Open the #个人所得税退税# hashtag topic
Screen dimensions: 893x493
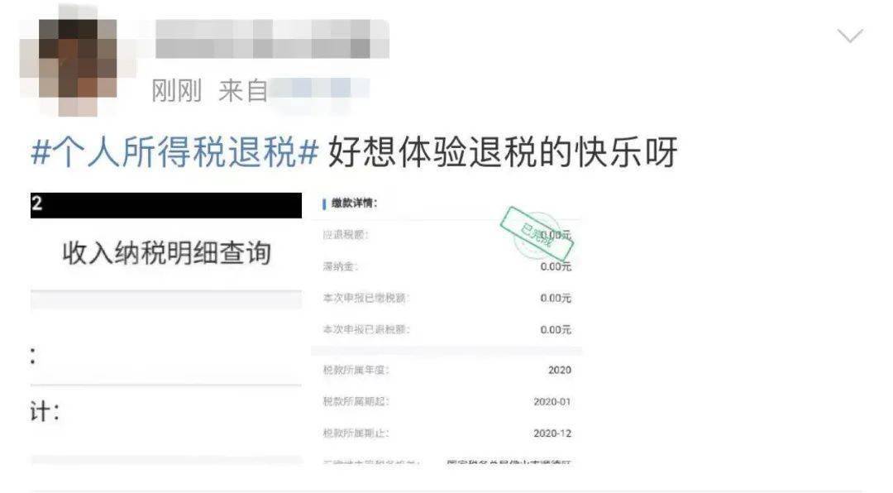[x=174, y=151]
